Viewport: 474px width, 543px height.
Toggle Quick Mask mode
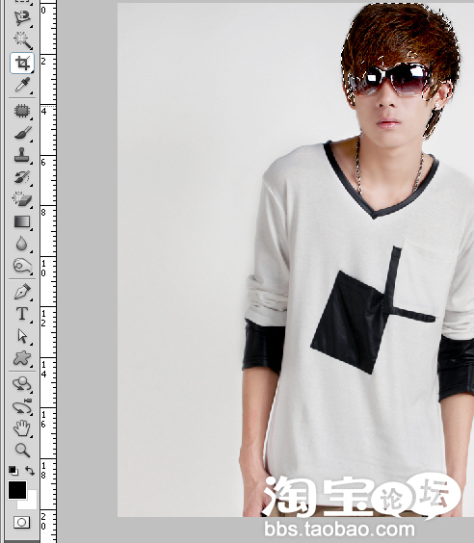21,522
